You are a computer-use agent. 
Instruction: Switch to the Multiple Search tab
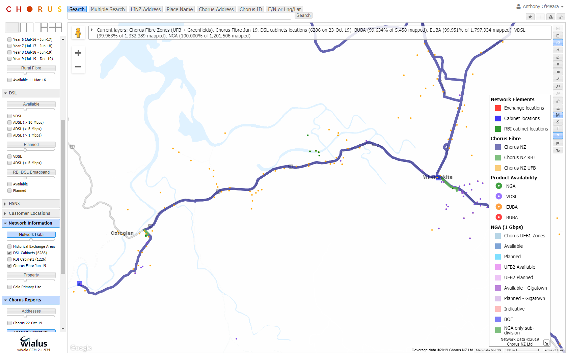coord(108,9)
